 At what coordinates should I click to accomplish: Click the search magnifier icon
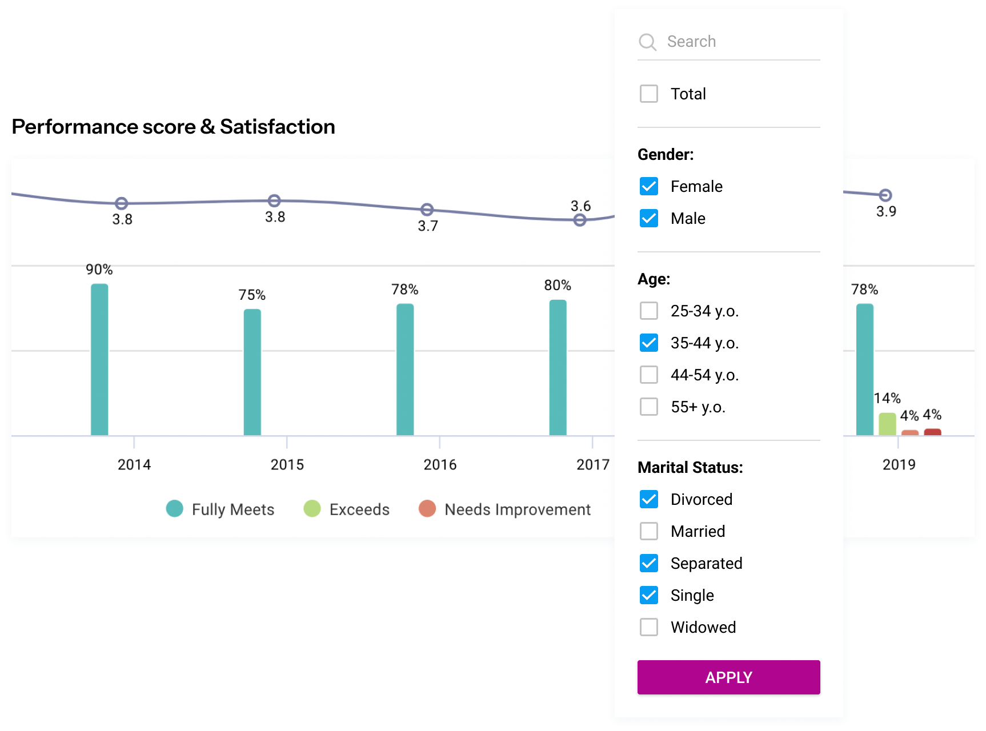(648, 42)
